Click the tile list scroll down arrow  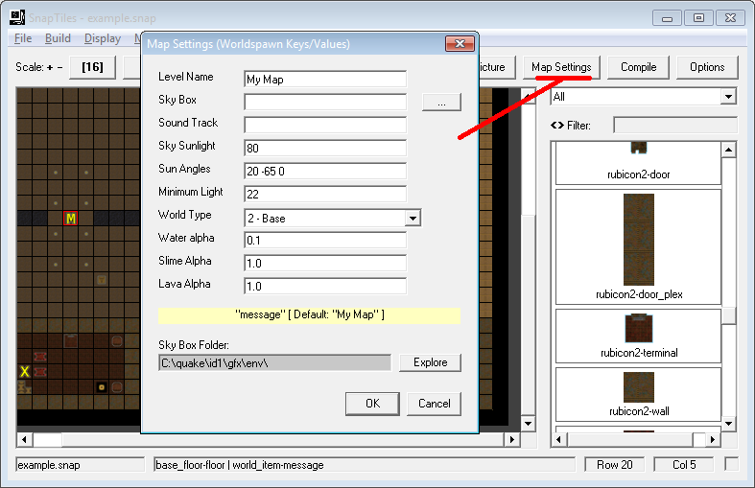729,423
